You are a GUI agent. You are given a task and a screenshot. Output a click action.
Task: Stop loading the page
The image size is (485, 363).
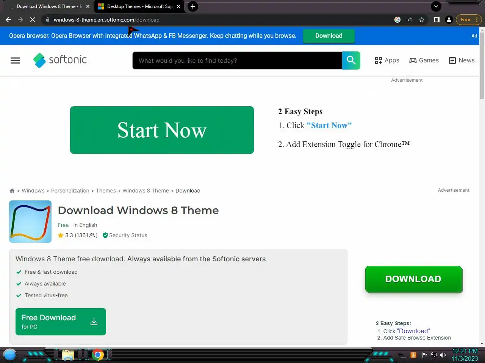coord(33,20)
